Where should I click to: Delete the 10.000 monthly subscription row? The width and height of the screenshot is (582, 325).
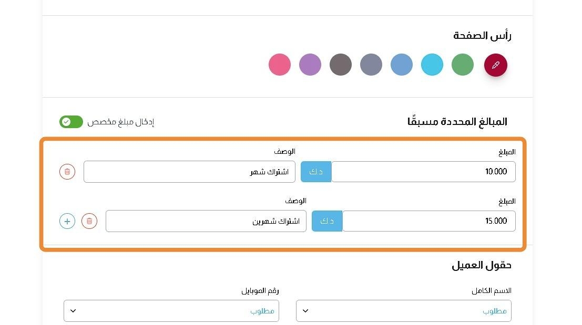(67, 172)
